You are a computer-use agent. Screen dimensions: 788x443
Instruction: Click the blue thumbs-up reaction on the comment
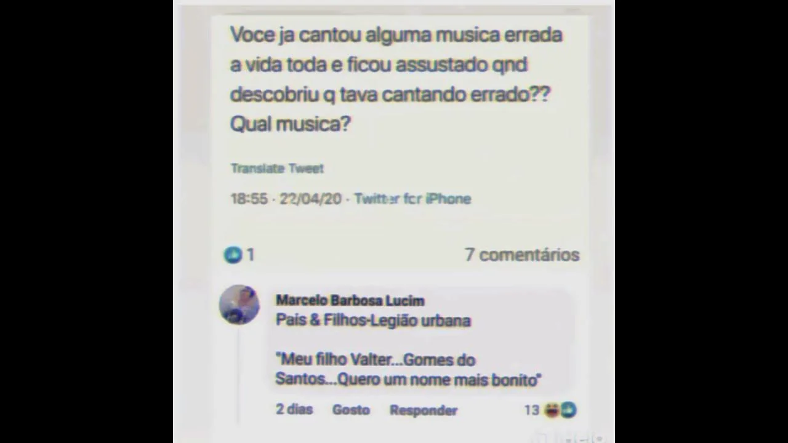click(x=568, y=410)
